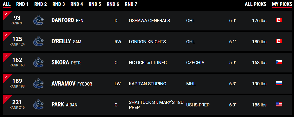Viewport: 294px width, 117px height.
Task: Click Czech flag in Sikora row
Action: [x=279, y=62]
